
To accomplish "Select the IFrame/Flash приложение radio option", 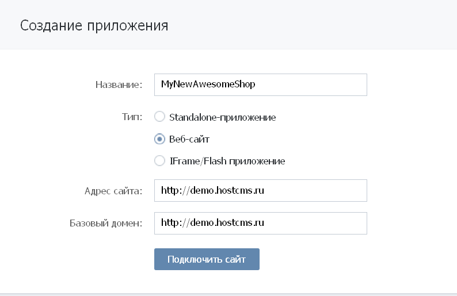I will click(160, 161).
